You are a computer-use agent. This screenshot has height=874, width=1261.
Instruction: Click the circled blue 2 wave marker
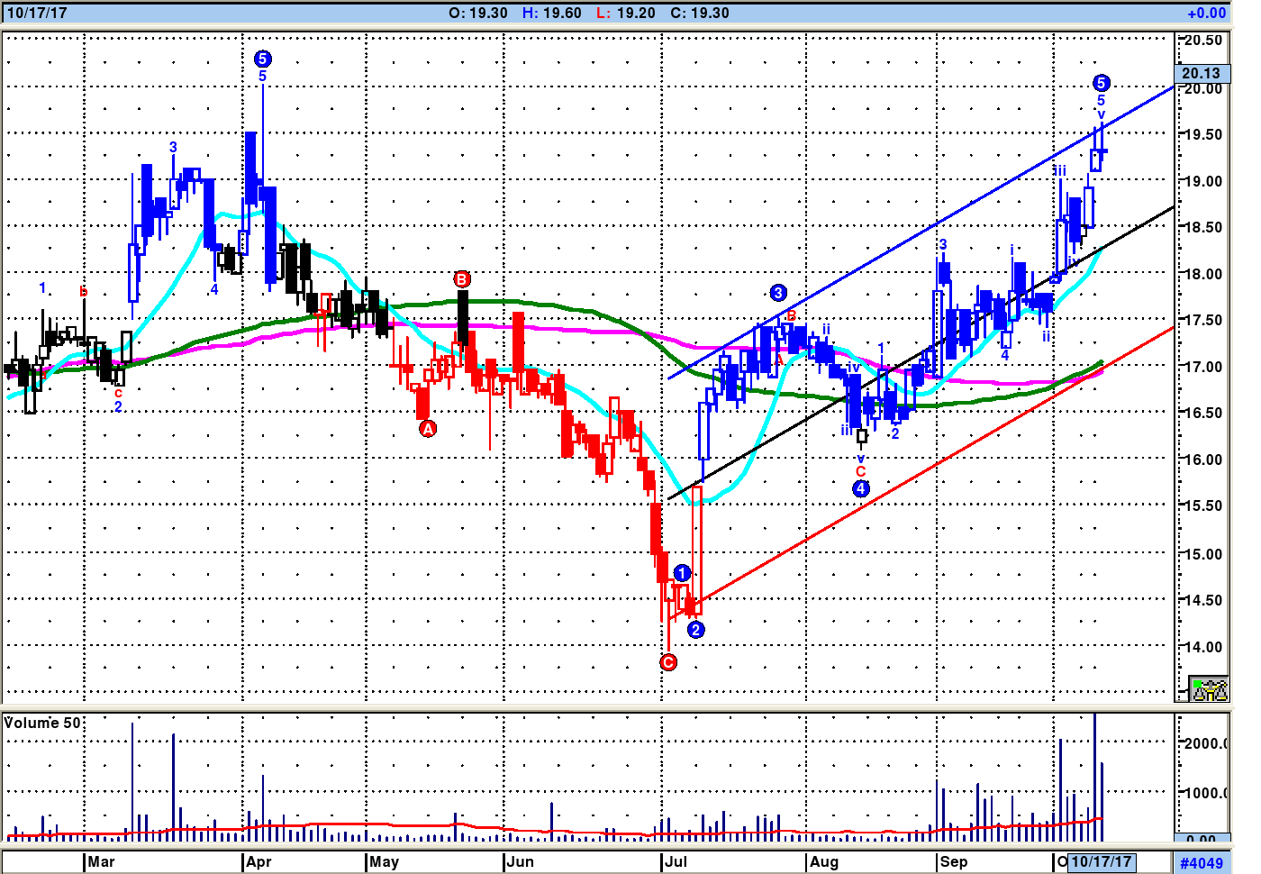tap(695, 630)
